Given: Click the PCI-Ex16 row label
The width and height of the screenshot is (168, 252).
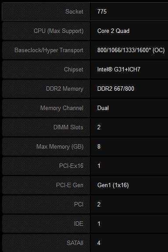Looking at the screenshot, I should click(x=71, y=166).
